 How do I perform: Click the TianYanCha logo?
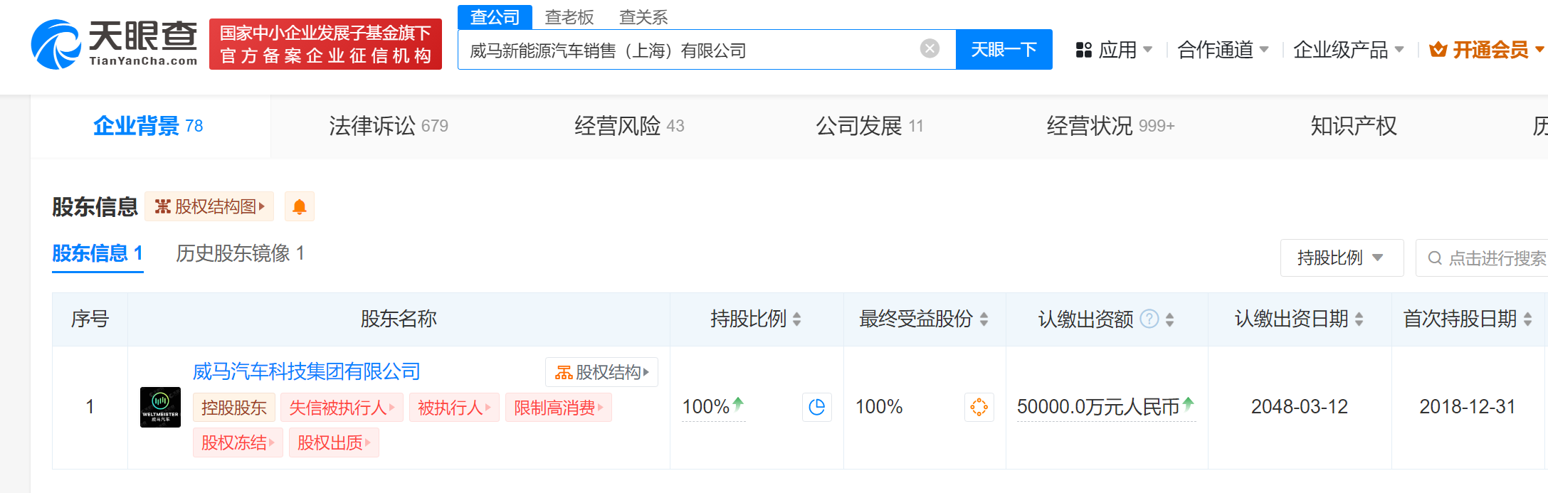(114, 44)
